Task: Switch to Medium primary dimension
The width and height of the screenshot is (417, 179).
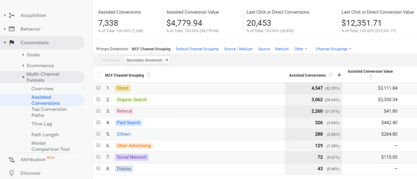Action: 282,49
